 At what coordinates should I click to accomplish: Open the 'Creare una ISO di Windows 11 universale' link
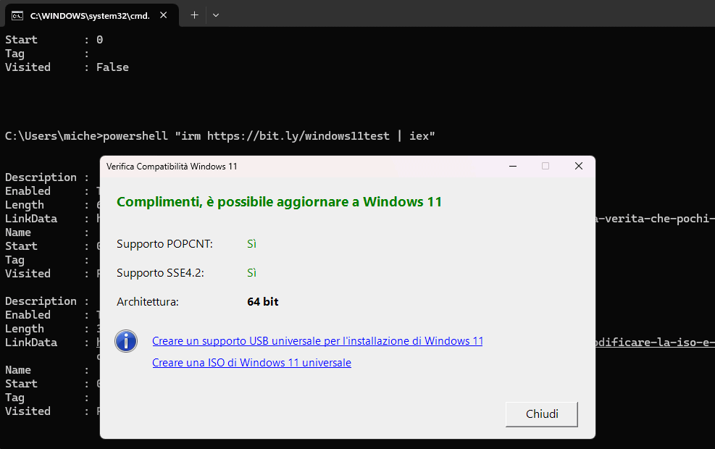pyautogui.click(x=251, y=363)
